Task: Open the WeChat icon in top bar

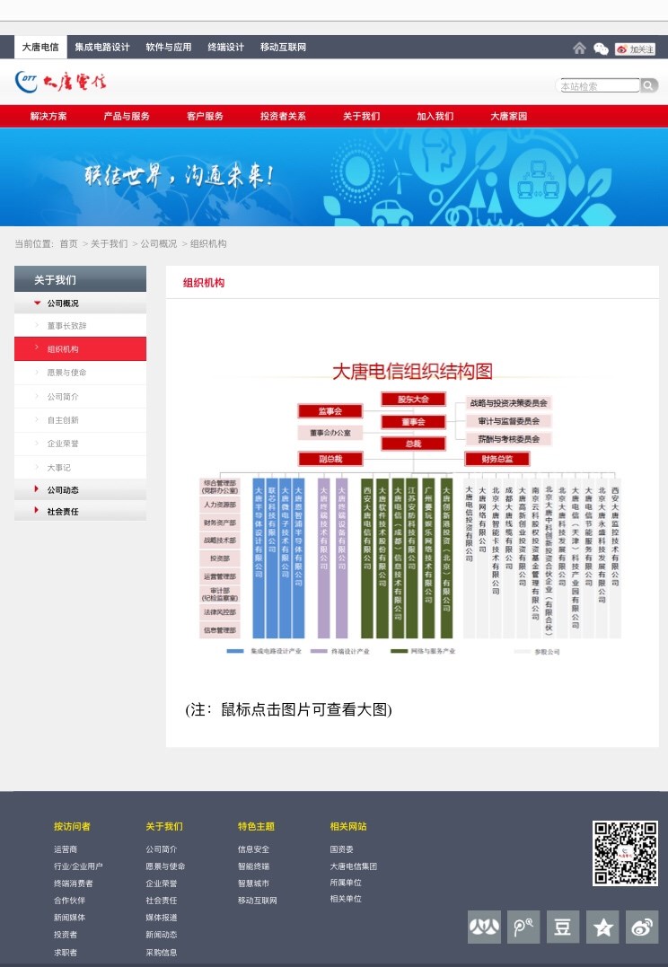Action: (x=601, y=48)
